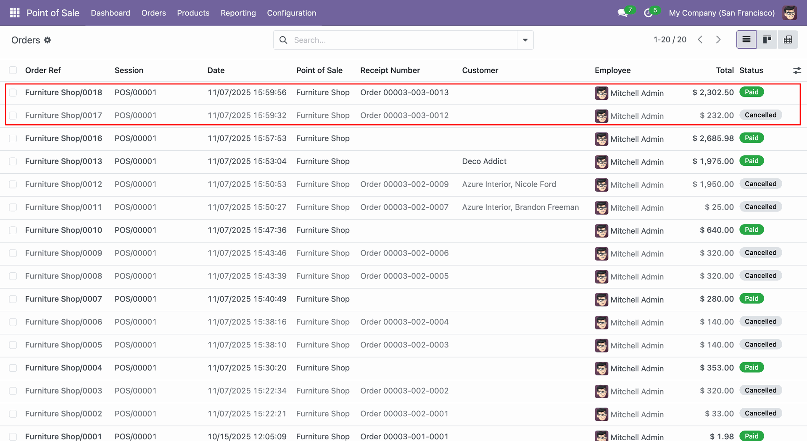Open order Furniture Shop/0013
The width and height of the screenshot is (807, 441).
click(63, 162)
